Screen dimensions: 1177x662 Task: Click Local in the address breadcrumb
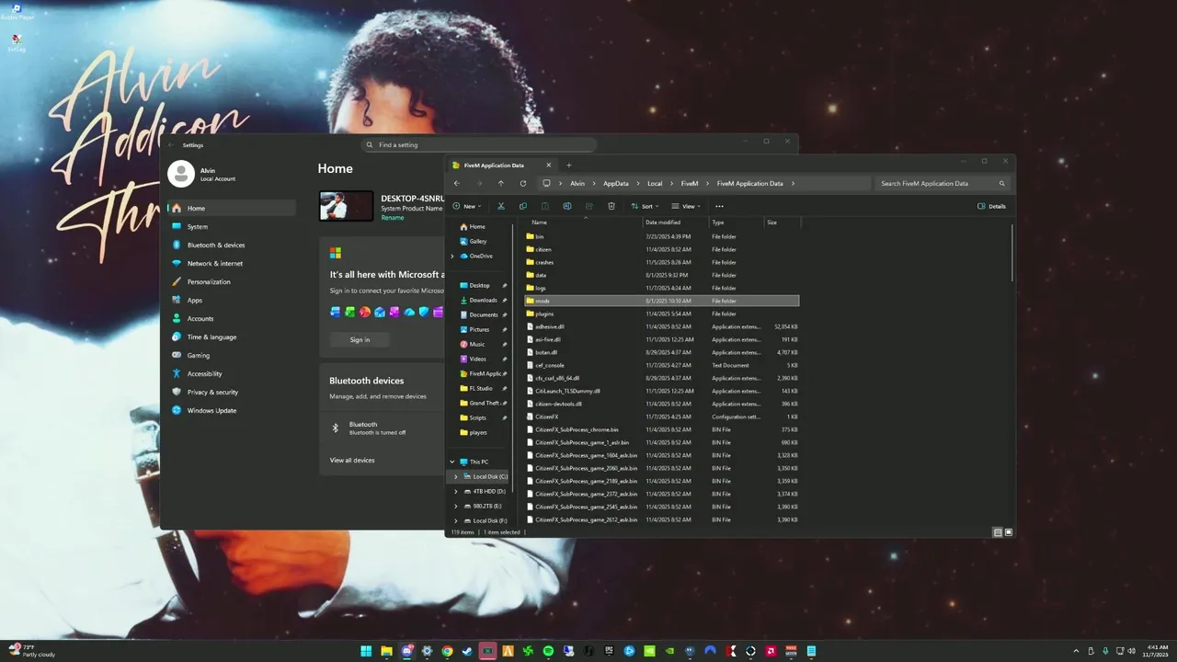655,183
